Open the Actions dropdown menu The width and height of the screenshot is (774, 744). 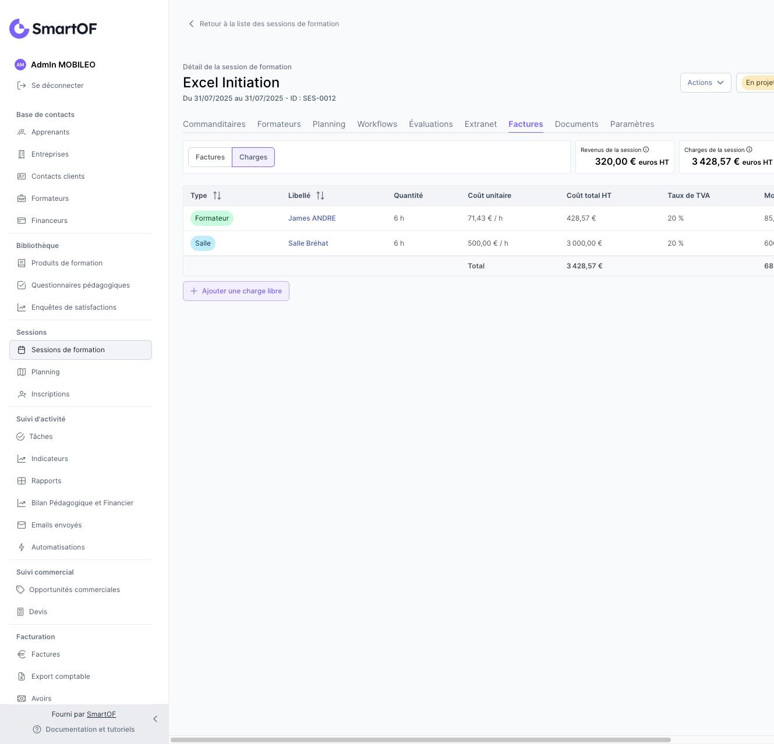pos(705,83)
